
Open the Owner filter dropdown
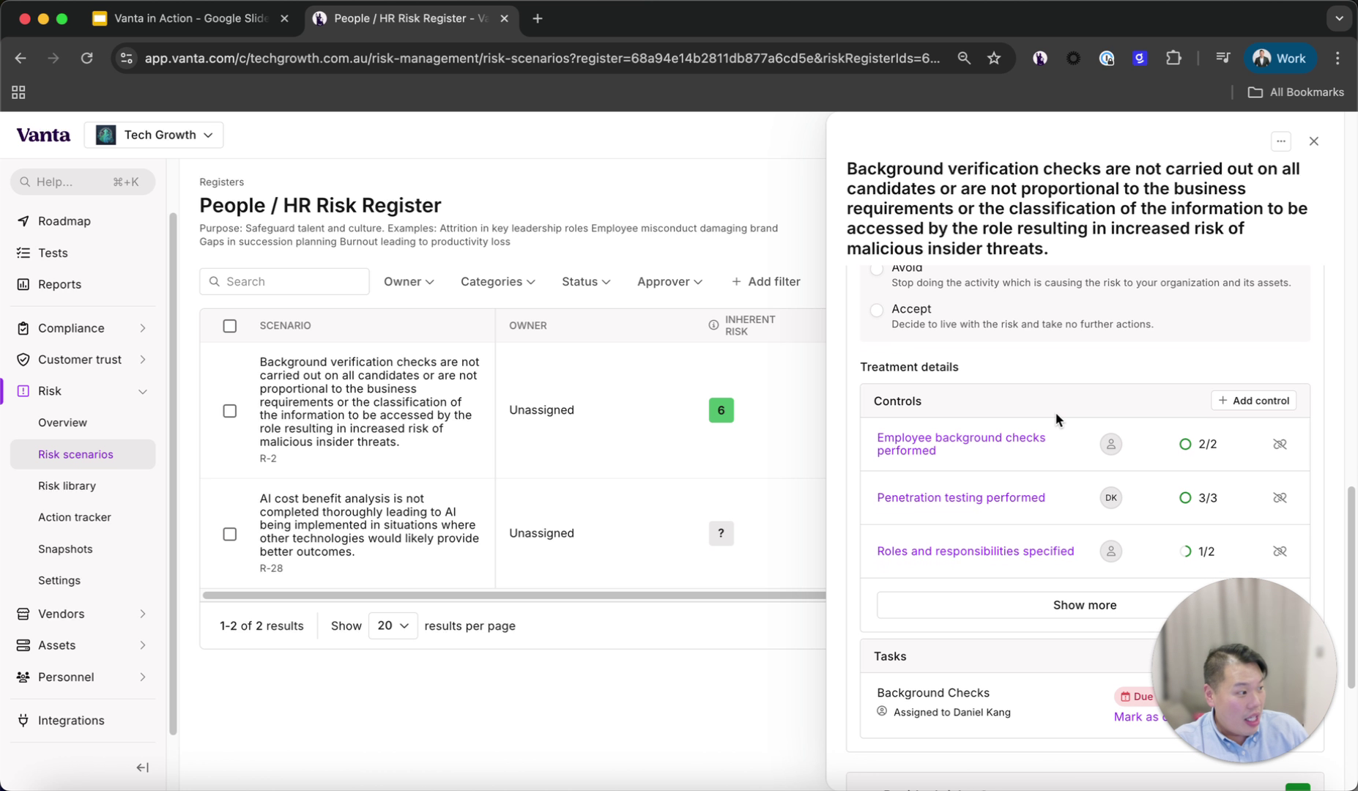pos(409,281)
